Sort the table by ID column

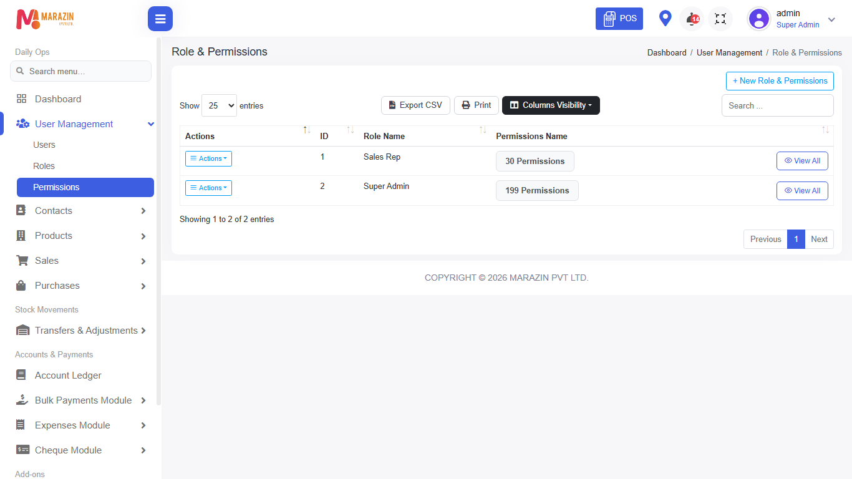pos(337,136)
